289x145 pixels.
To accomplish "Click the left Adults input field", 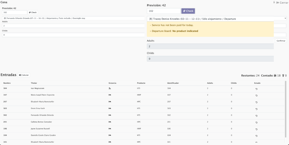I will tap(73, 26).
